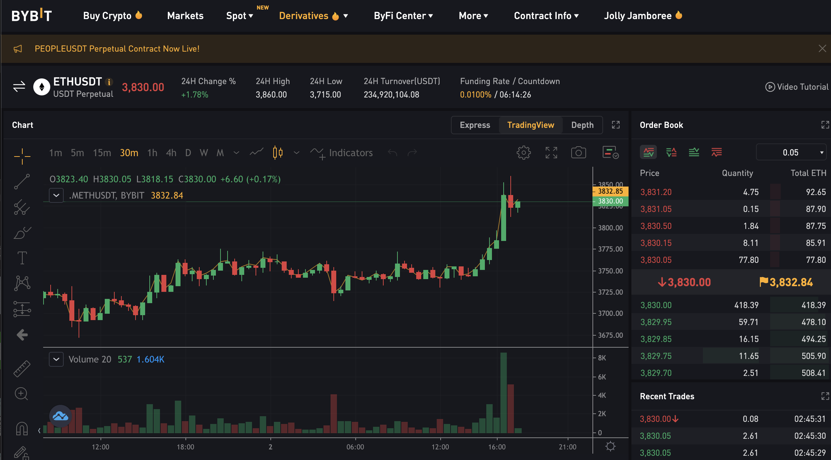Collapse the Volume 20 indicator legend
Image resolution: width=831 pixels, height=460 pixels.
tap(56, 359)
